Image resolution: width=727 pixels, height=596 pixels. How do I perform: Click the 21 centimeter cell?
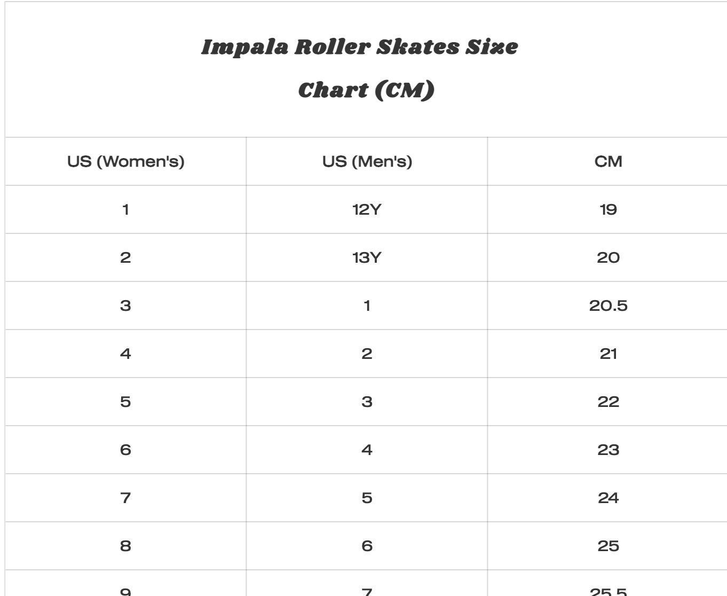click(608, 354)
